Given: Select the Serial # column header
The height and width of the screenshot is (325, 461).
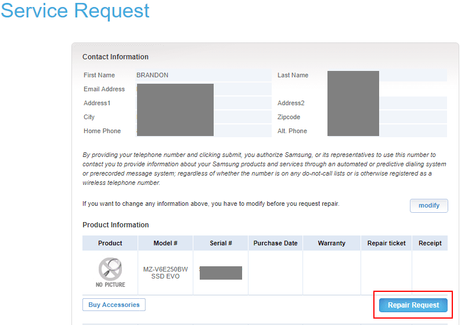Looking at the screenshot, I should [221, 243].
